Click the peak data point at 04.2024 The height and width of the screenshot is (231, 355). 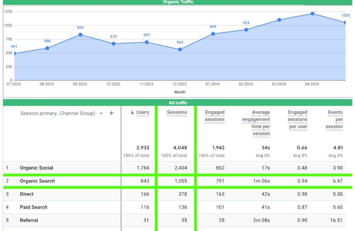[312, 14]
